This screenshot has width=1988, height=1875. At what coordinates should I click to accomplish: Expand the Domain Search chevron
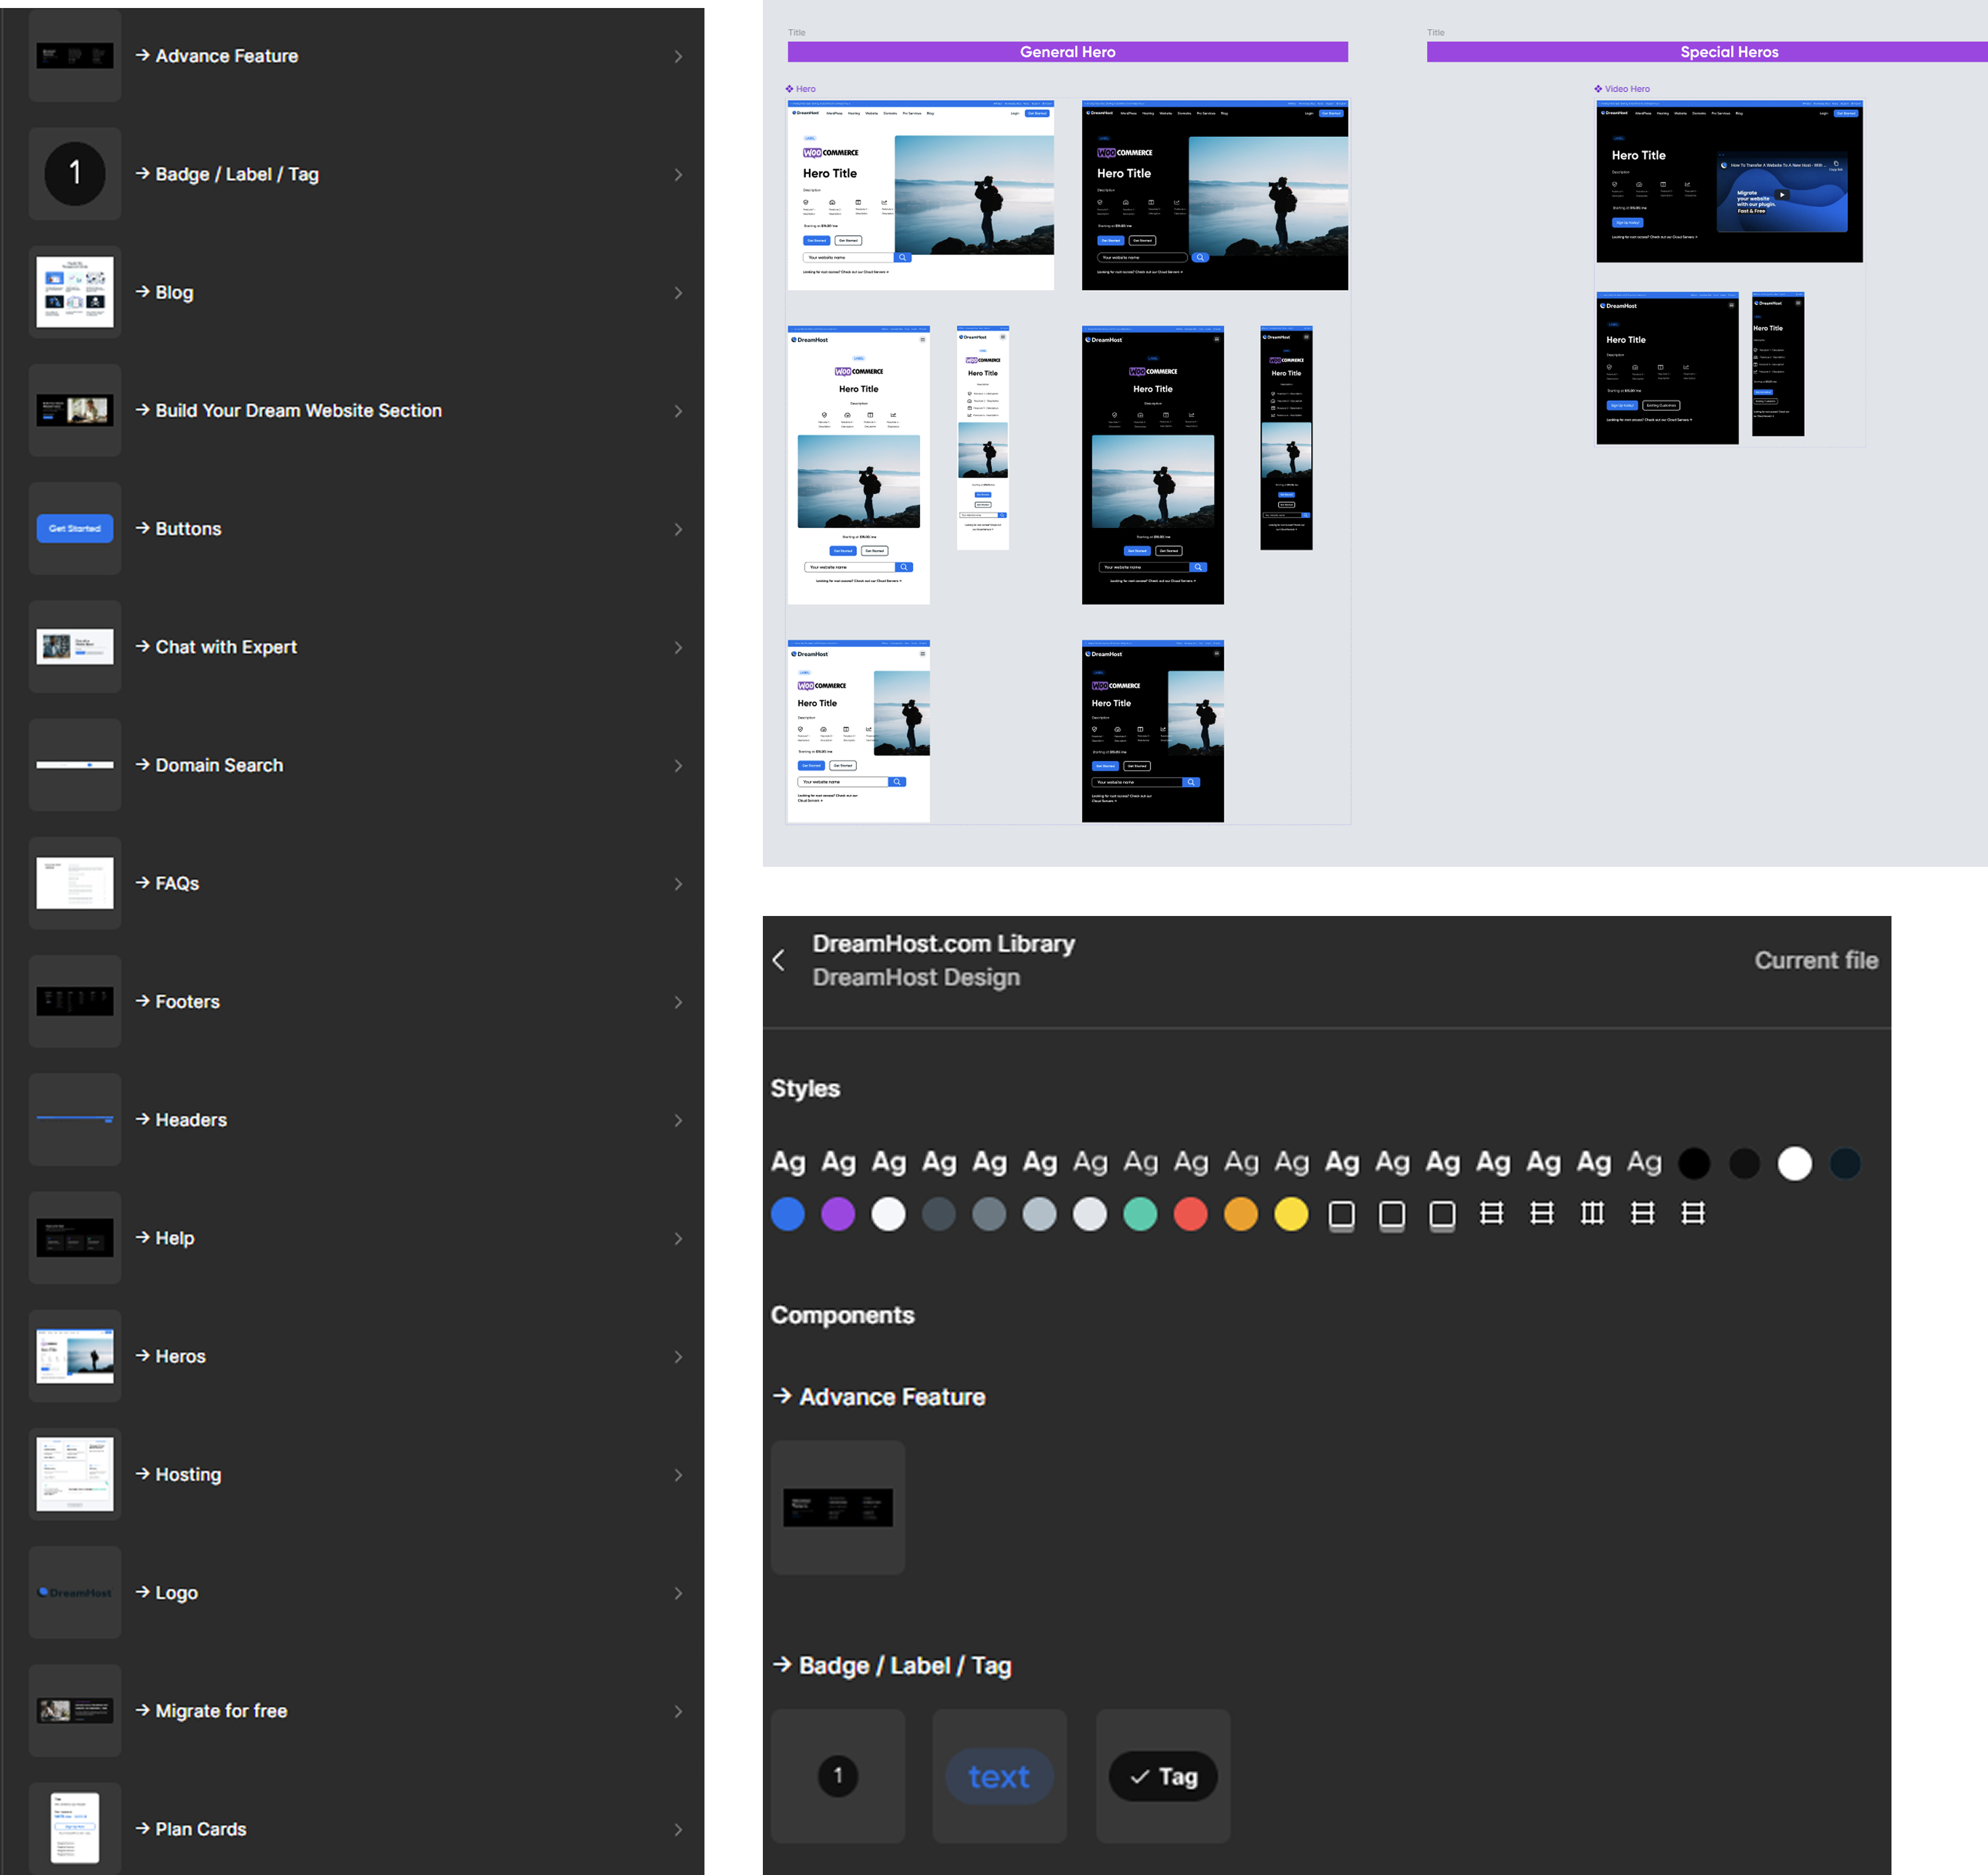tap(678, 766)
